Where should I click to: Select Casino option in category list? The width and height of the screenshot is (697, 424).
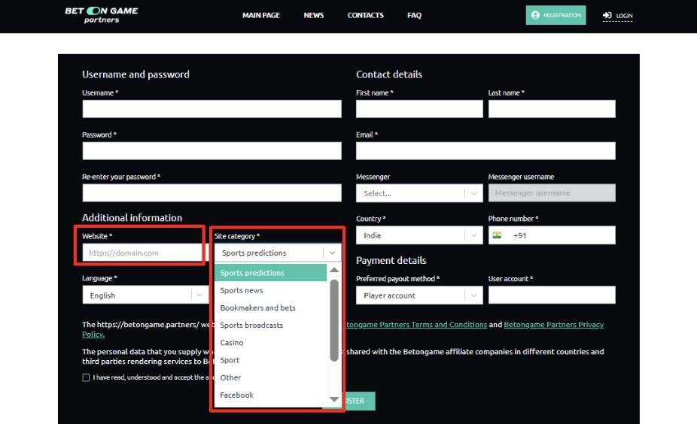tap(232, 343)
